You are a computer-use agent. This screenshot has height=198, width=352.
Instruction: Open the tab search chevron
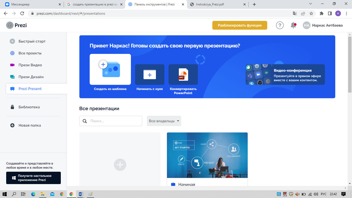(311, 4)
